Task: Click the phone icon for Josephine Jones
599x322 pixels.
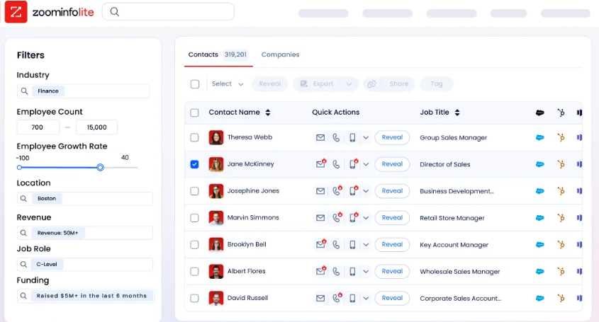Action: (x=337, y=190)
